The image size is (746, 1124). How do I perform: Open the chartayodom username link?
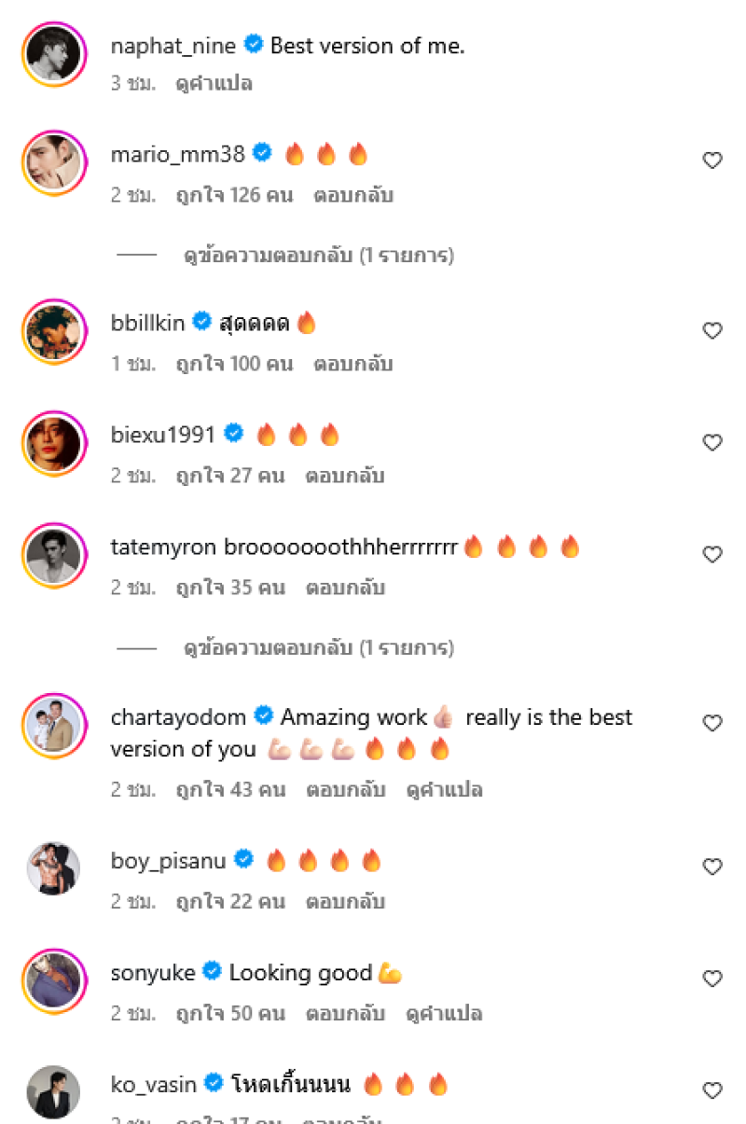(178, 717)
